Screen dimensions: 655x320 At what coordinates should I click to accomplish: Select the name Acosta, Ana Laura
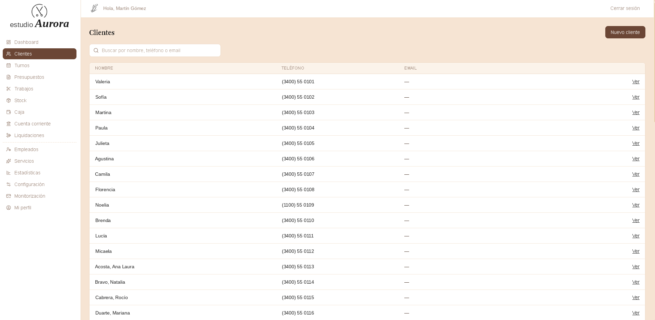click(x=115, y=267)
